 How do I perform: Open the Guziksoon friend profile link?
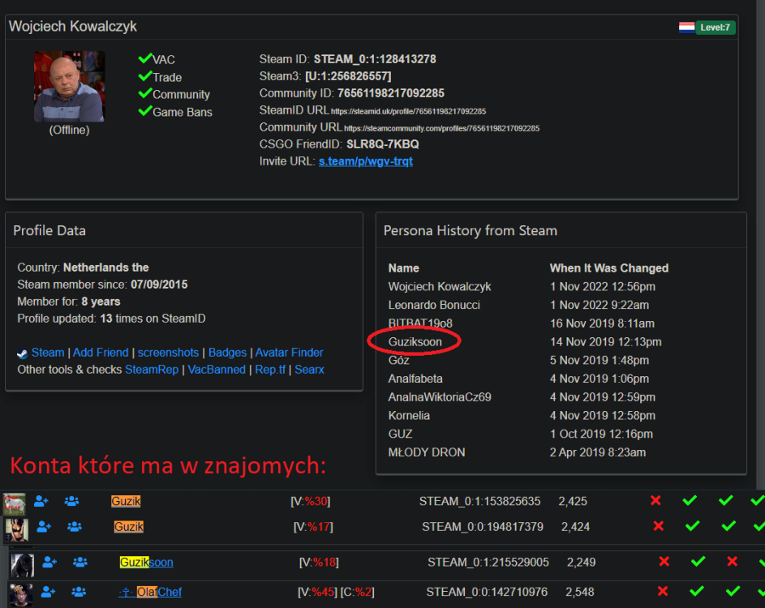point(146,562)
